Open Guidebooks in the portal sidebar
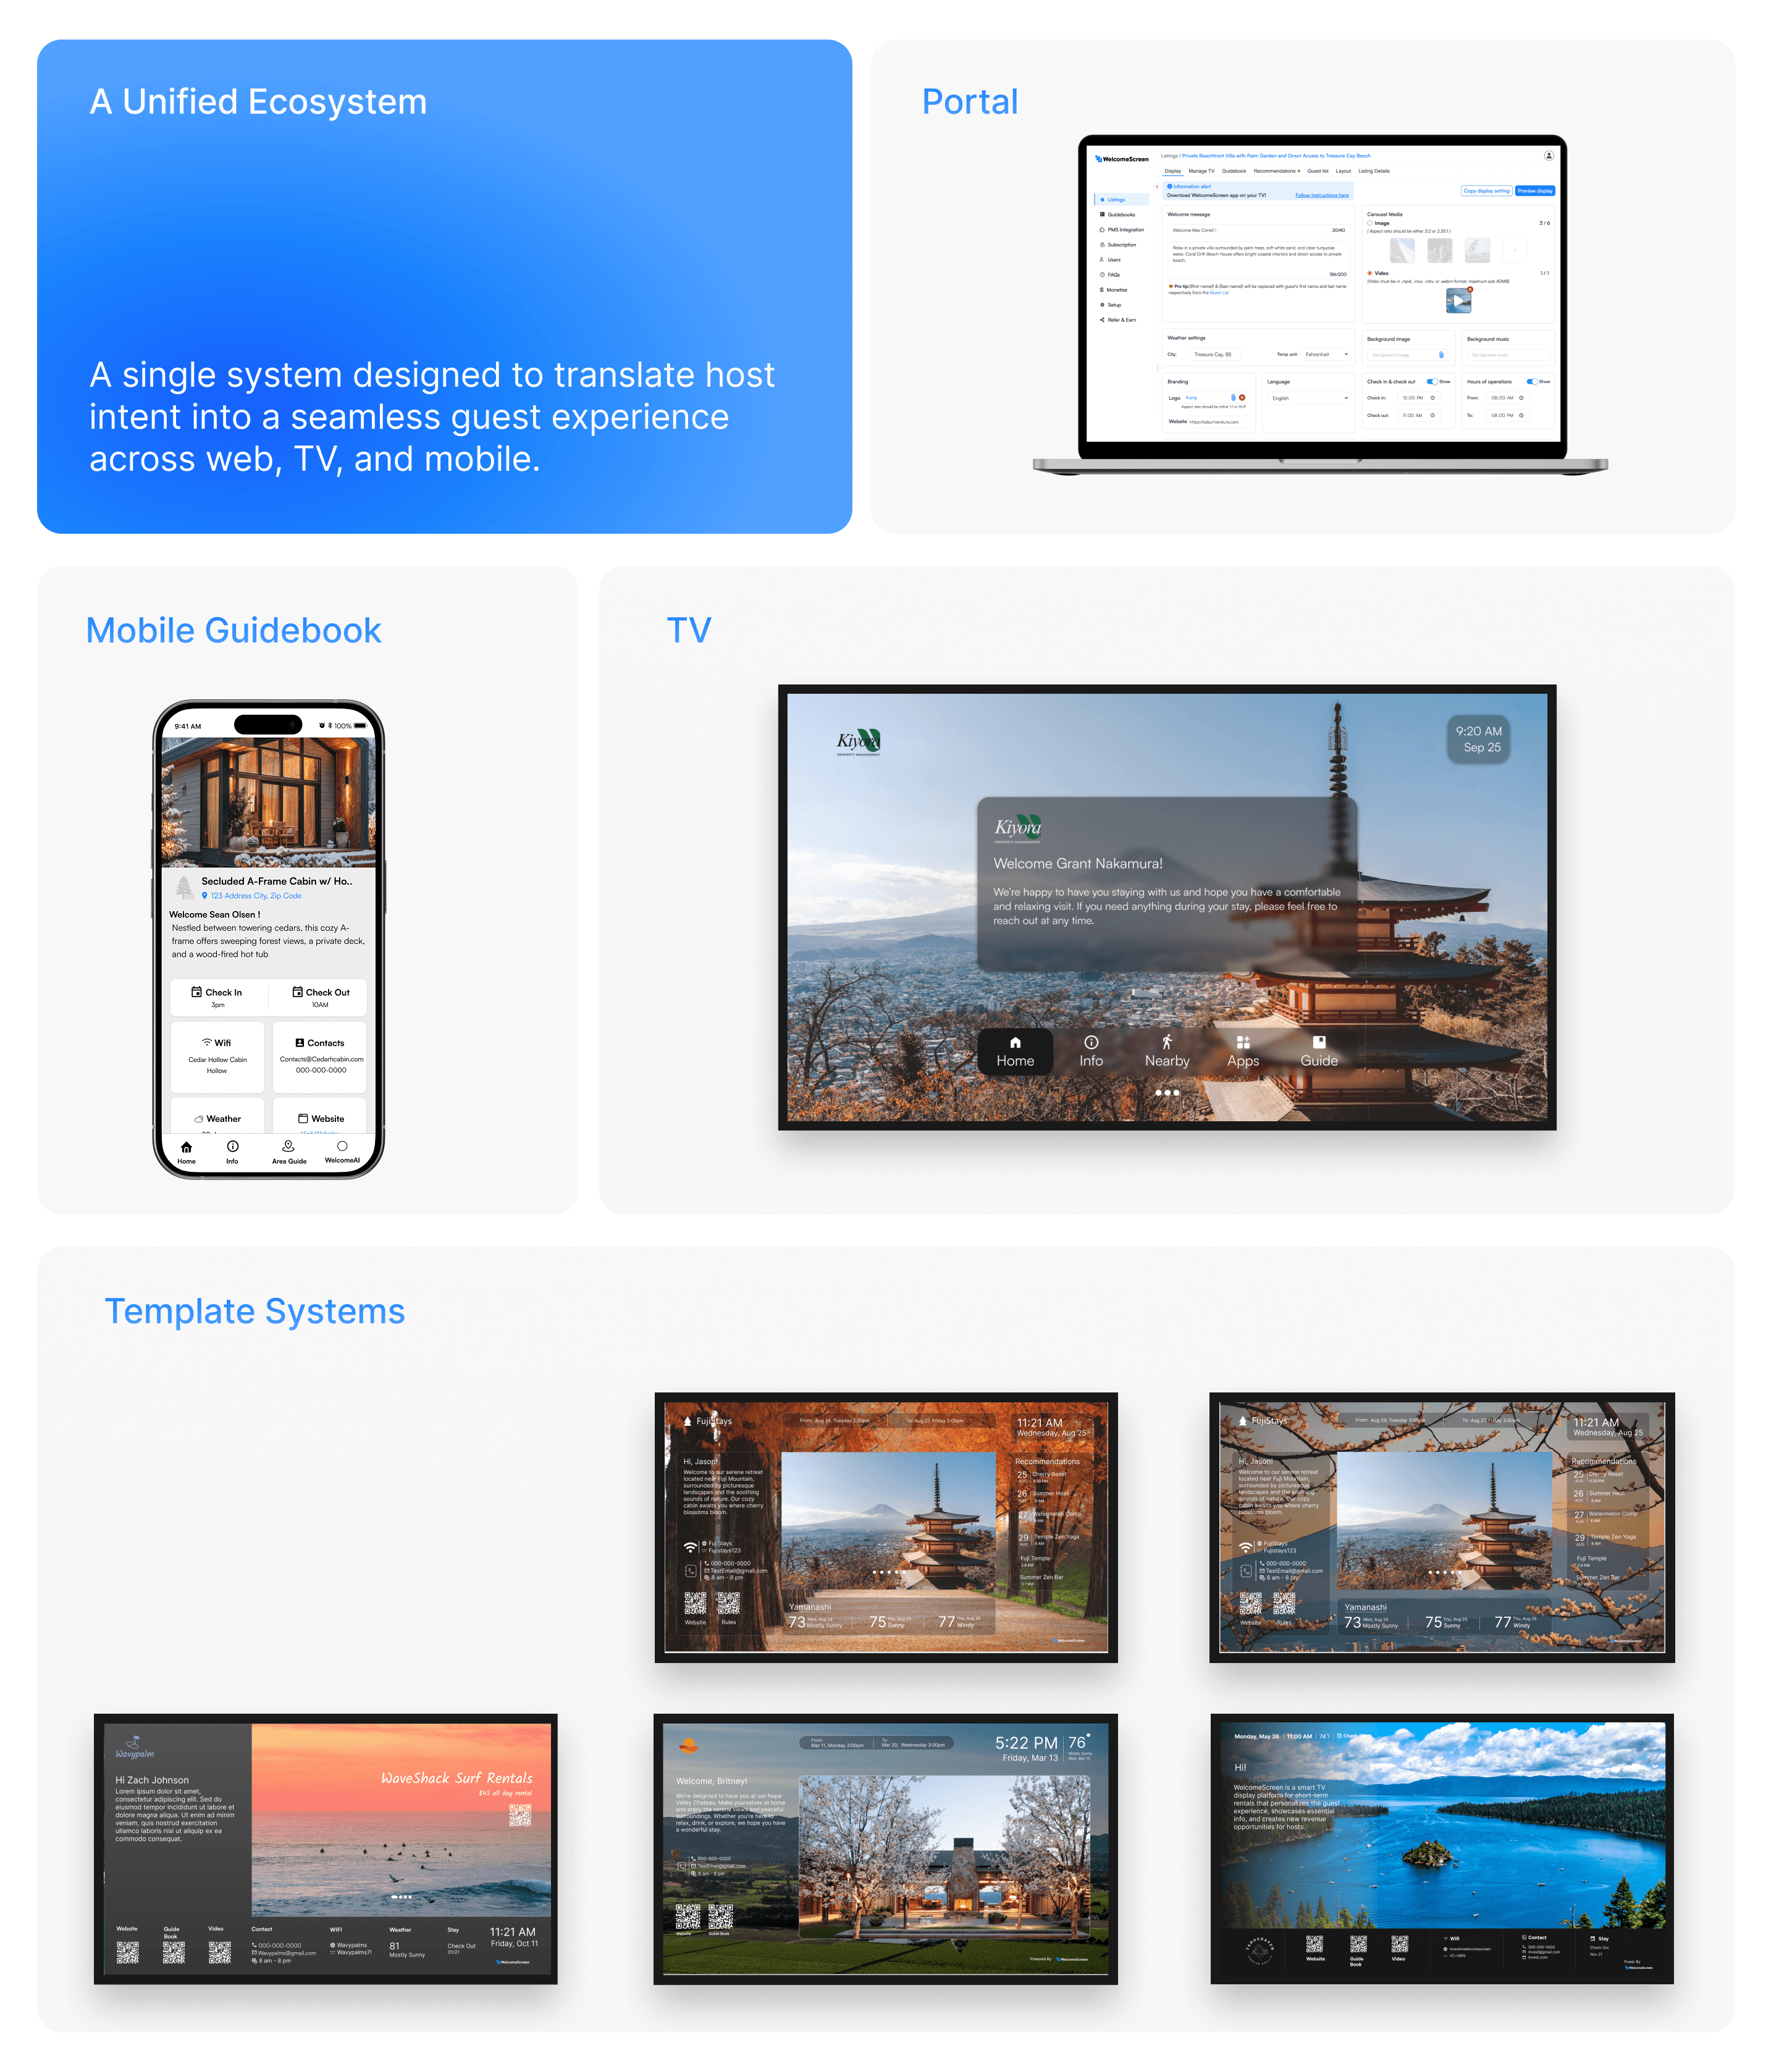Screen dimensions: 1779x2072 click(1120, 214)
